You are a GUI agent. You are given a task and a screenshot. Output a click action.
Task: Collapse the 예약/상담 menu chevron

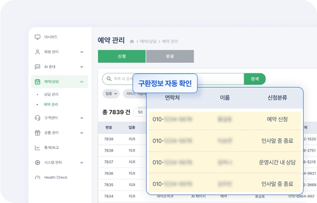click(82, 82)
